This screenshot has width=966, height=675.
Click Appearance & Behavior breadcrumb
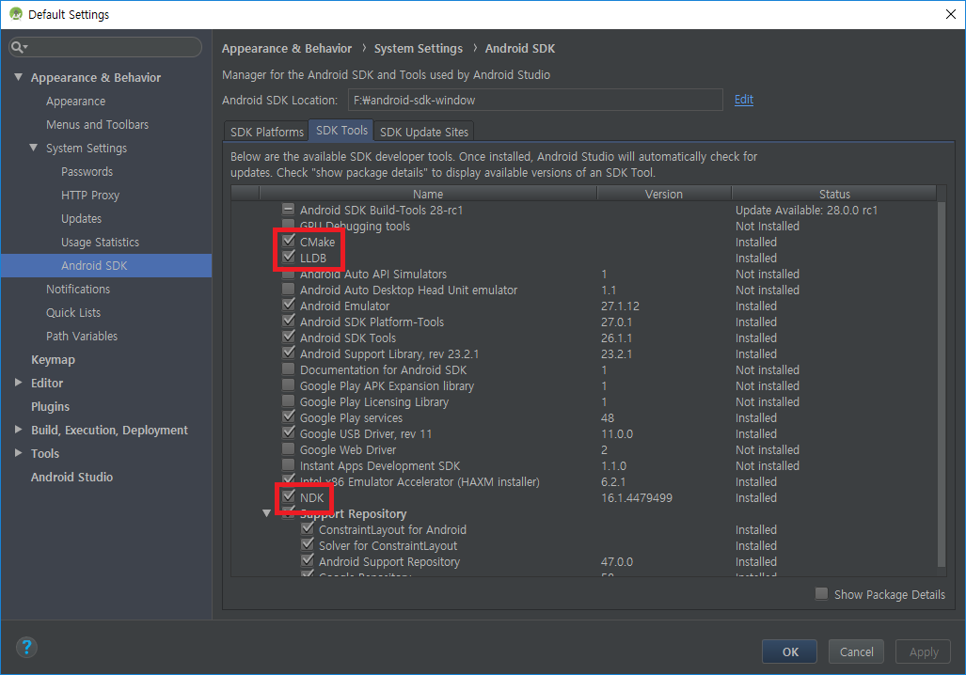click(x=287, y=48)
